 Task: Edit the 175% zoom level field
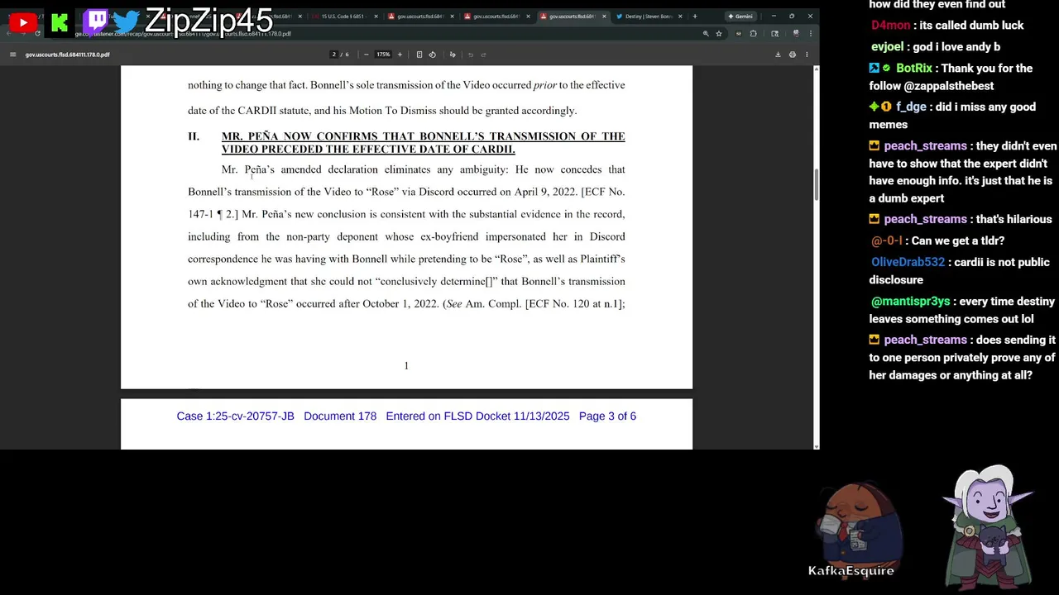click(383, 55)
